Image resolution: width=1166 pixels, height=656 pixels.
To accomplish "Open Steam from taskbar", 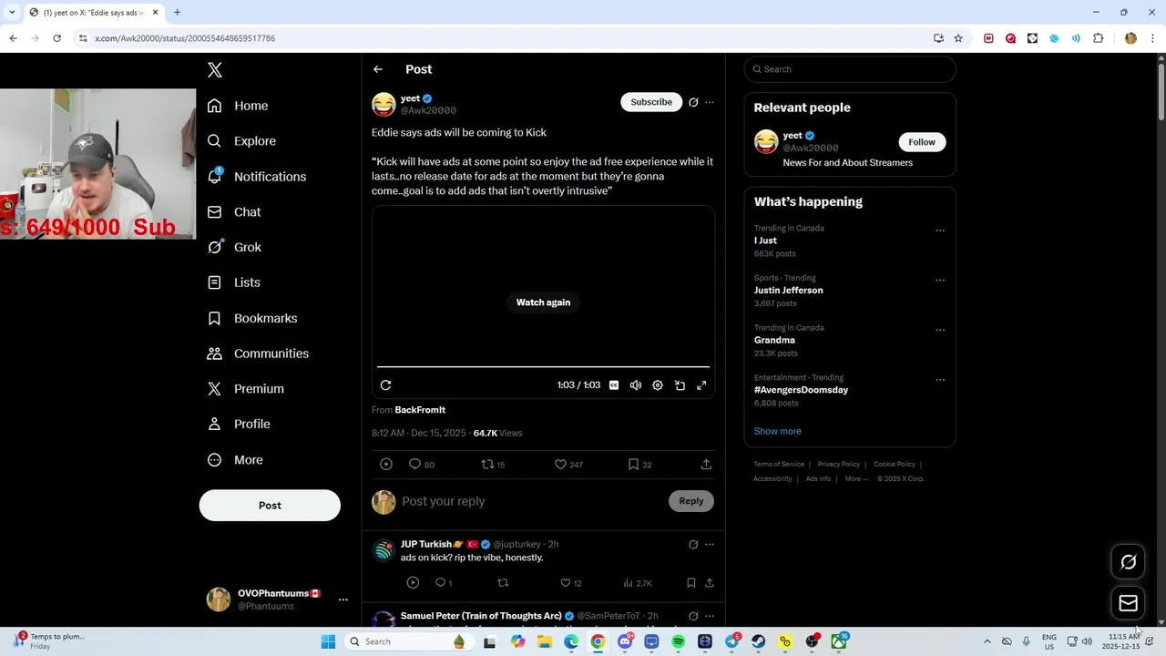I will [758, 642].
